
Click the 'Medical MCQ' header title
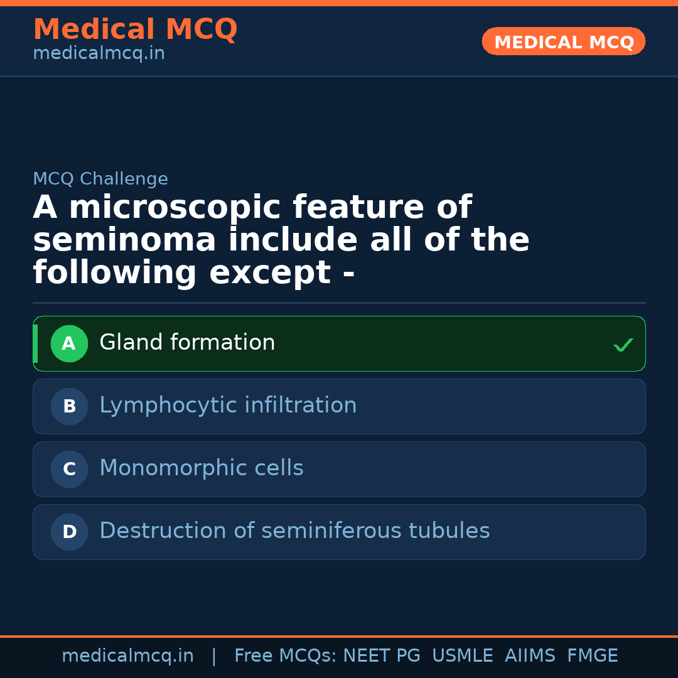tap(135, 30)
